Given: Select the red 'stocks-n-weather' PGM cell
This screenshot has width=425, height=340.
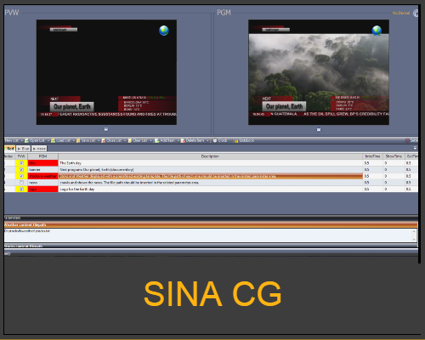Looking at the screenshot, I should (42, 176).
